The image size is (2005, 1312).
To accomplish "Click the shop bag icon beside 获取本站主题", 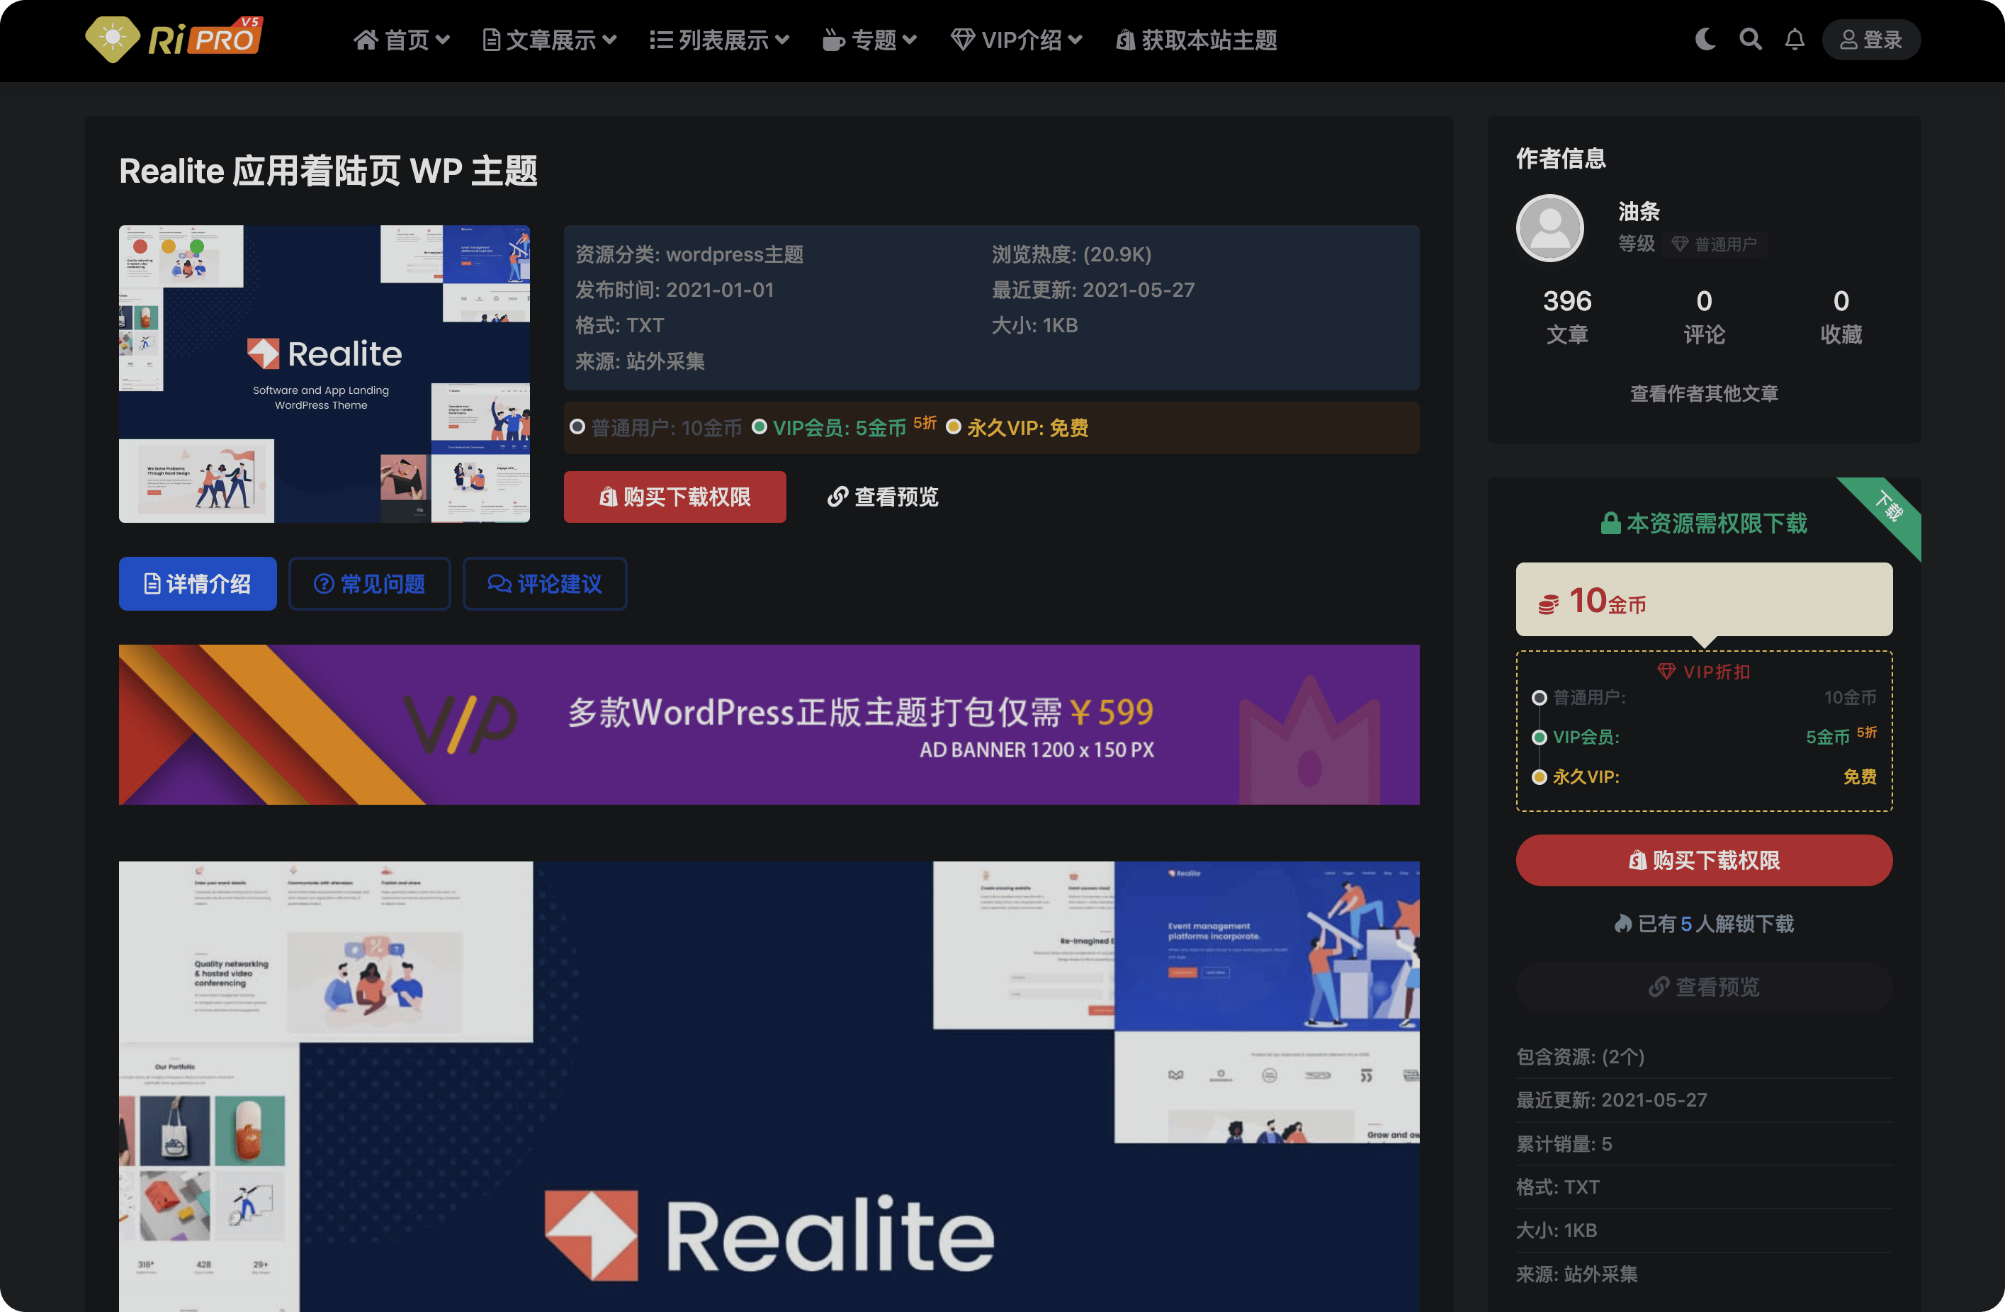I will pyautogui.click(x=1126, y=40).
